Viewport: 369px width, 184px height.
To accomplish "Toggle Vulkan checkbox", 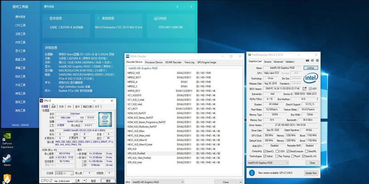I will pos(265,156).
